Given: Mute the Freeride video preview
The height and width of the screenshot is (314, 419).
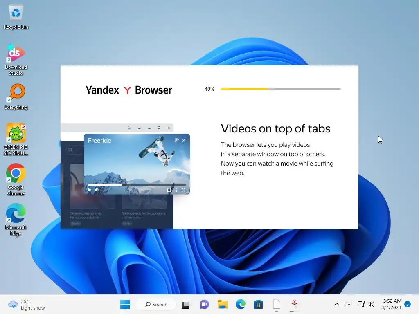Looking at the screenshot, I should point(97,190).
